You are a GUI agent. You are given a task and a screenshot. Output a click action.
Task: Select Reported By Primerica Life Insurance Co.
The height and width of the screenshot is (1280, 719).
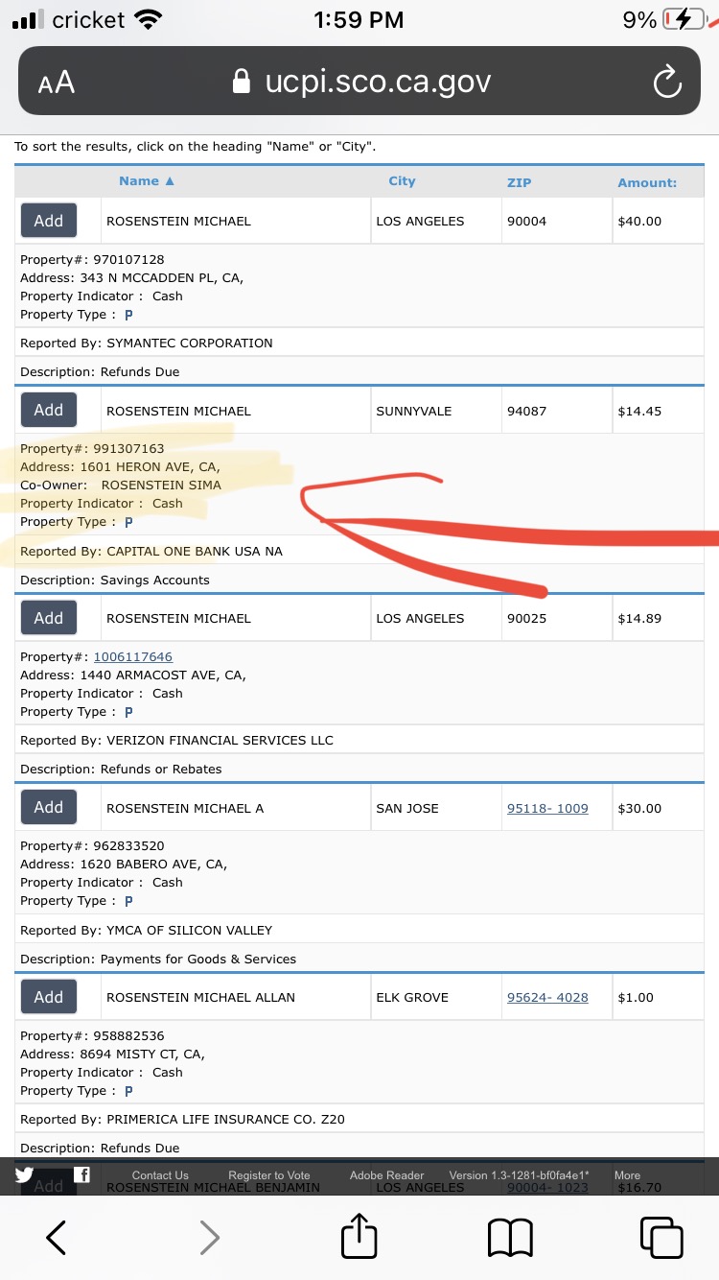(182, 1119)
